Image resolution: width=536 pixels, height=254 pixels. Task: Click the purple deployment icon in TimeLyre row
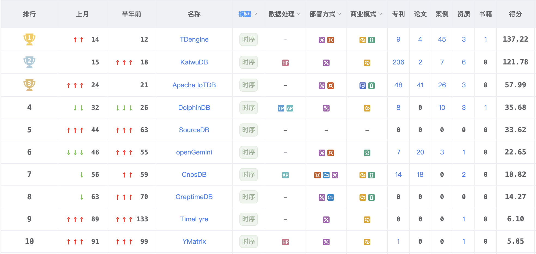[x=326, y=220]
